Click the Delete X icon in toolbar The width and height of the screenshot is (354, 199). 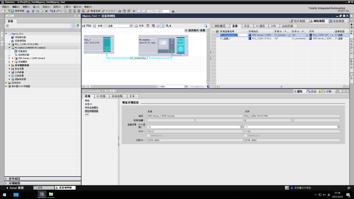tap(46, 11)
